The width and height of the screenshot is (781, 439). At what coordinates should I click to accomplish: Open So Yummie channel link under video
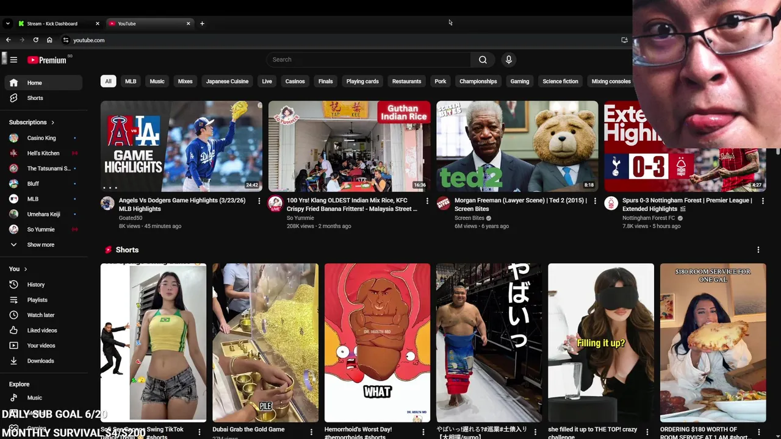[x=300, y=218]
